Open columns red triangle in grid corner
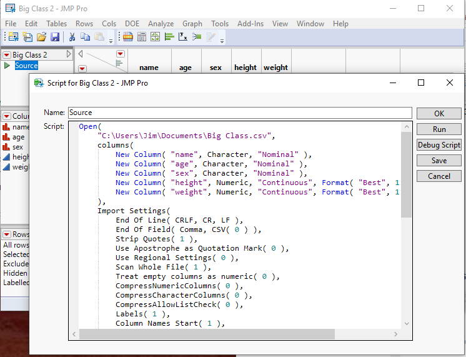The image size is (466, 357). click(x=121, y=54)
